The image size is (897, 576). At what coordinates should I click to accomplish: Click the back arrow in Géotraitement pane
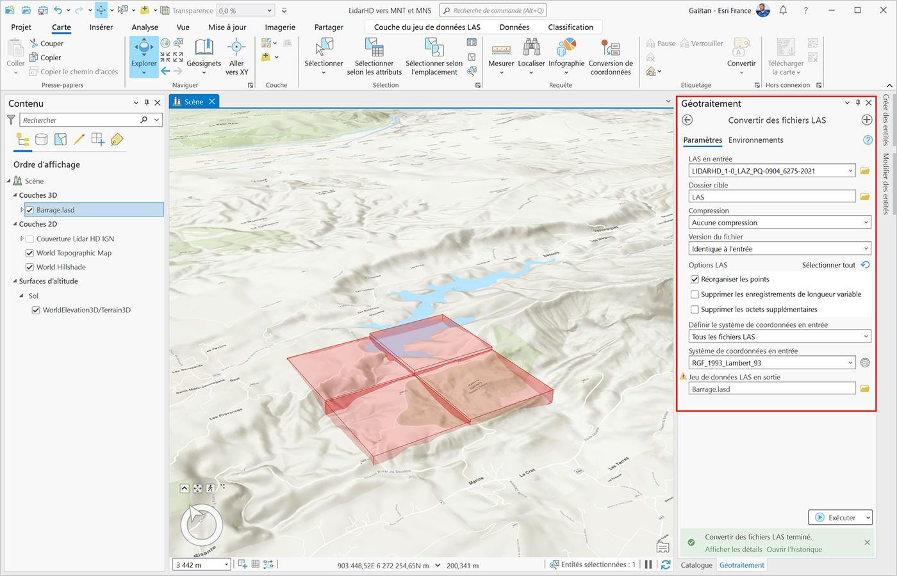[687, 120]
